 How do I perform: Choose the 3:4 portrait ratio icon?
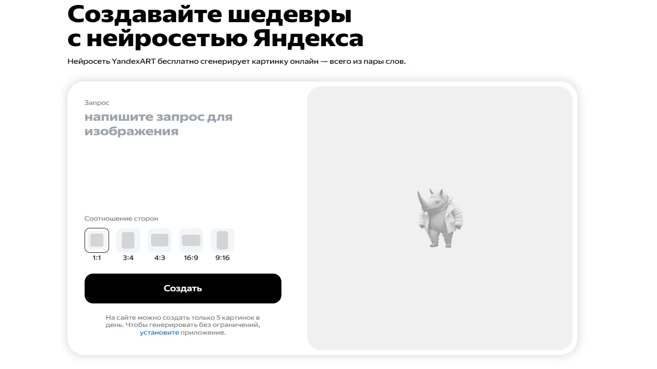tap(128, 240)
